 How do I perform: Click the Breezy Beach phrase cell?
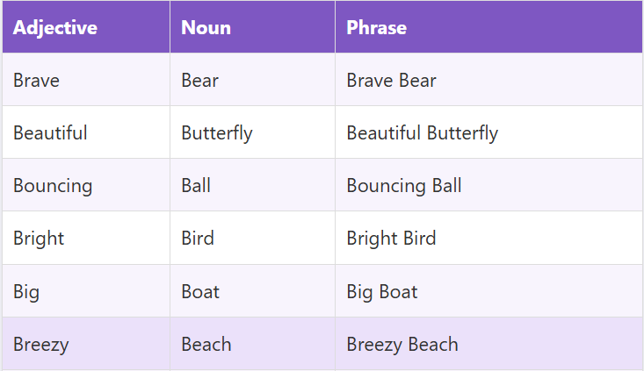tap(402, 344)
